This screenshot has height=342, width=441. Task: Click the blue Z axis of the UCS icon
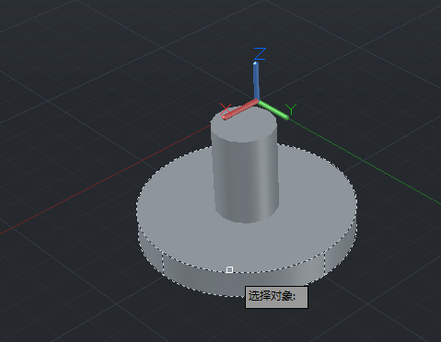tap(256, 81)
